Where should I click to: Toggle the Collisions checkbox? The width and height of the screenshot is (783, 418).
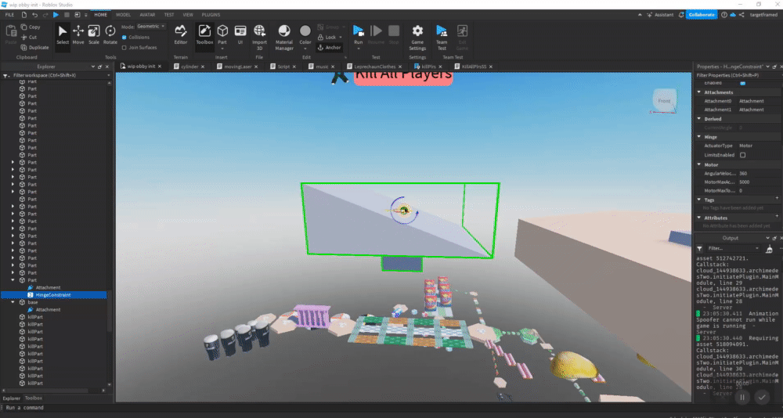124,37
